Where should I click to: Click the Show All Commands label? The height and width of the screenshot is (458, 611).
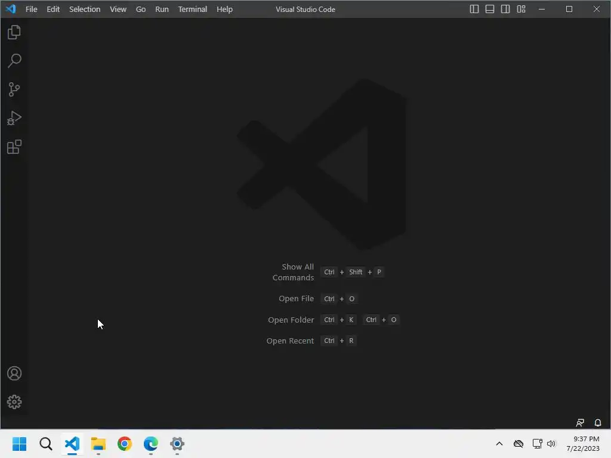point(293,272)
